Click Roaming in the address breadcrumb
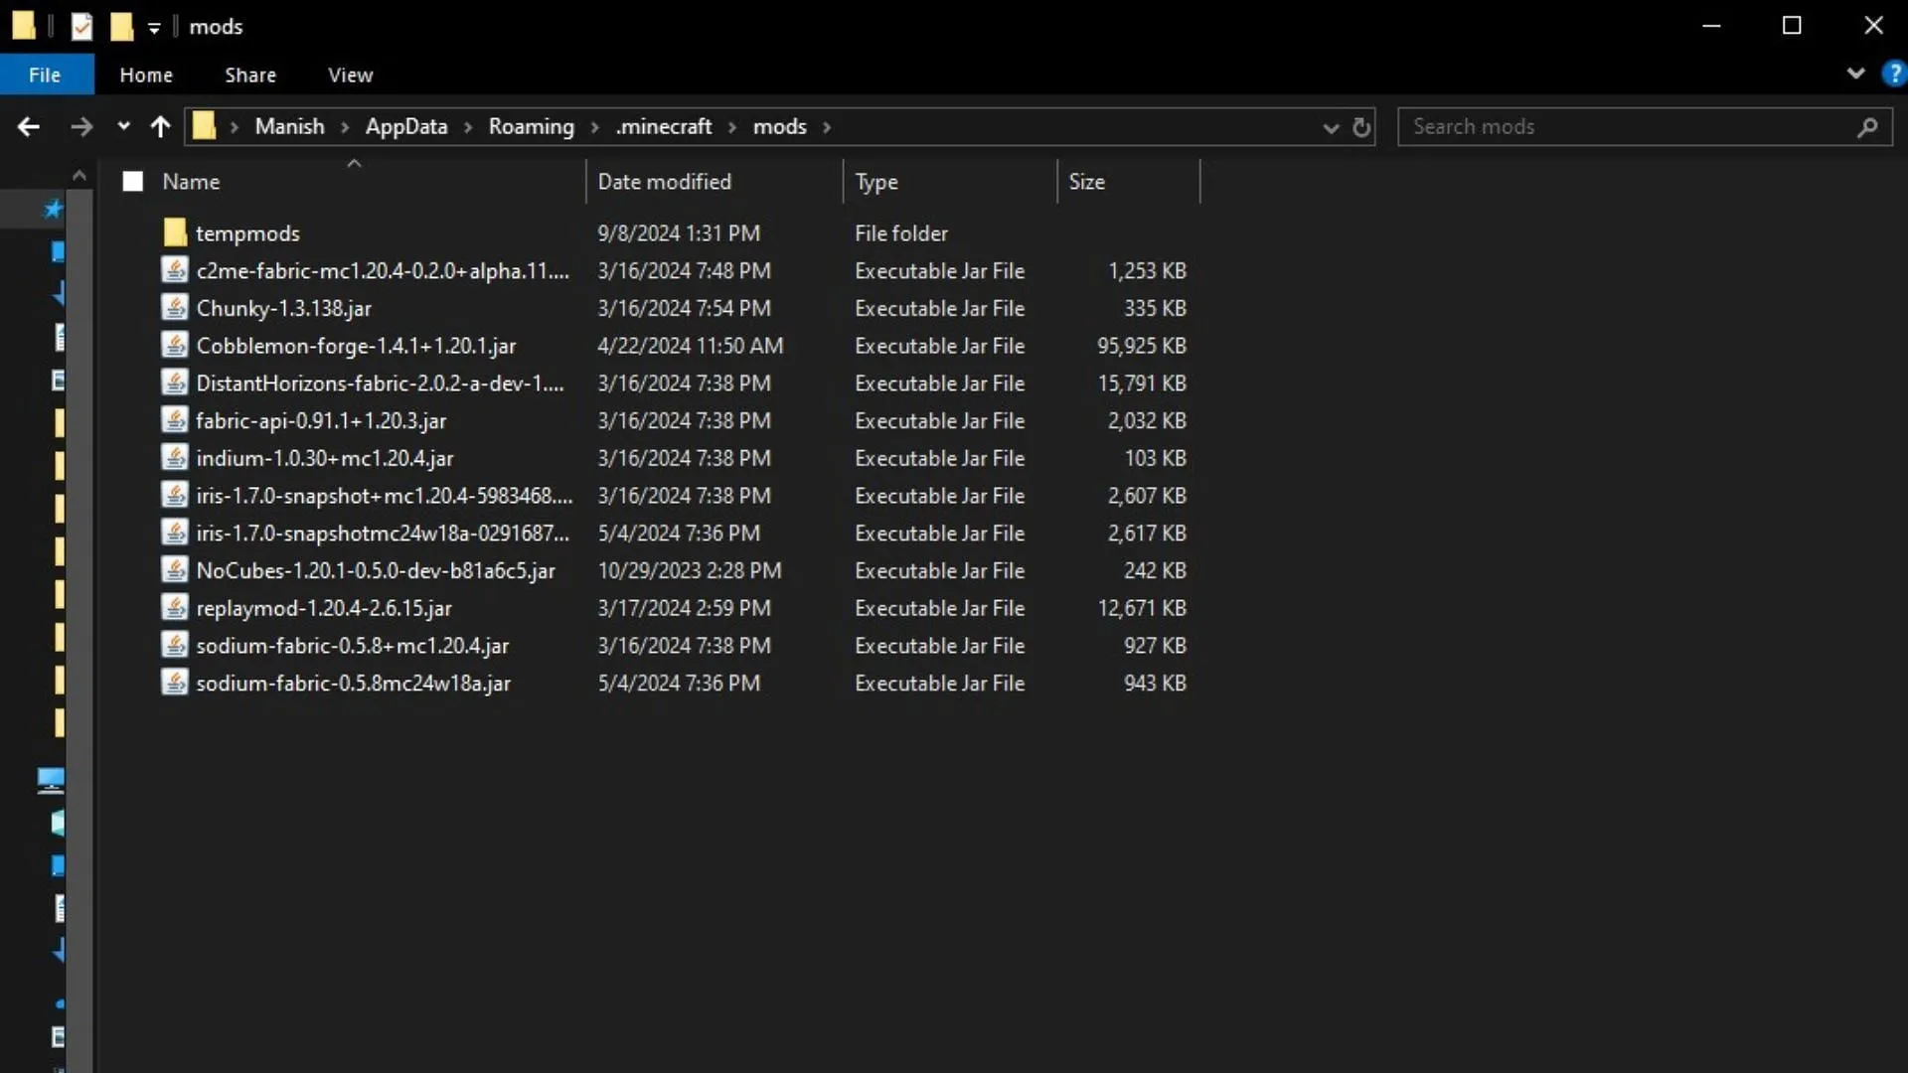 click(532, 126)
